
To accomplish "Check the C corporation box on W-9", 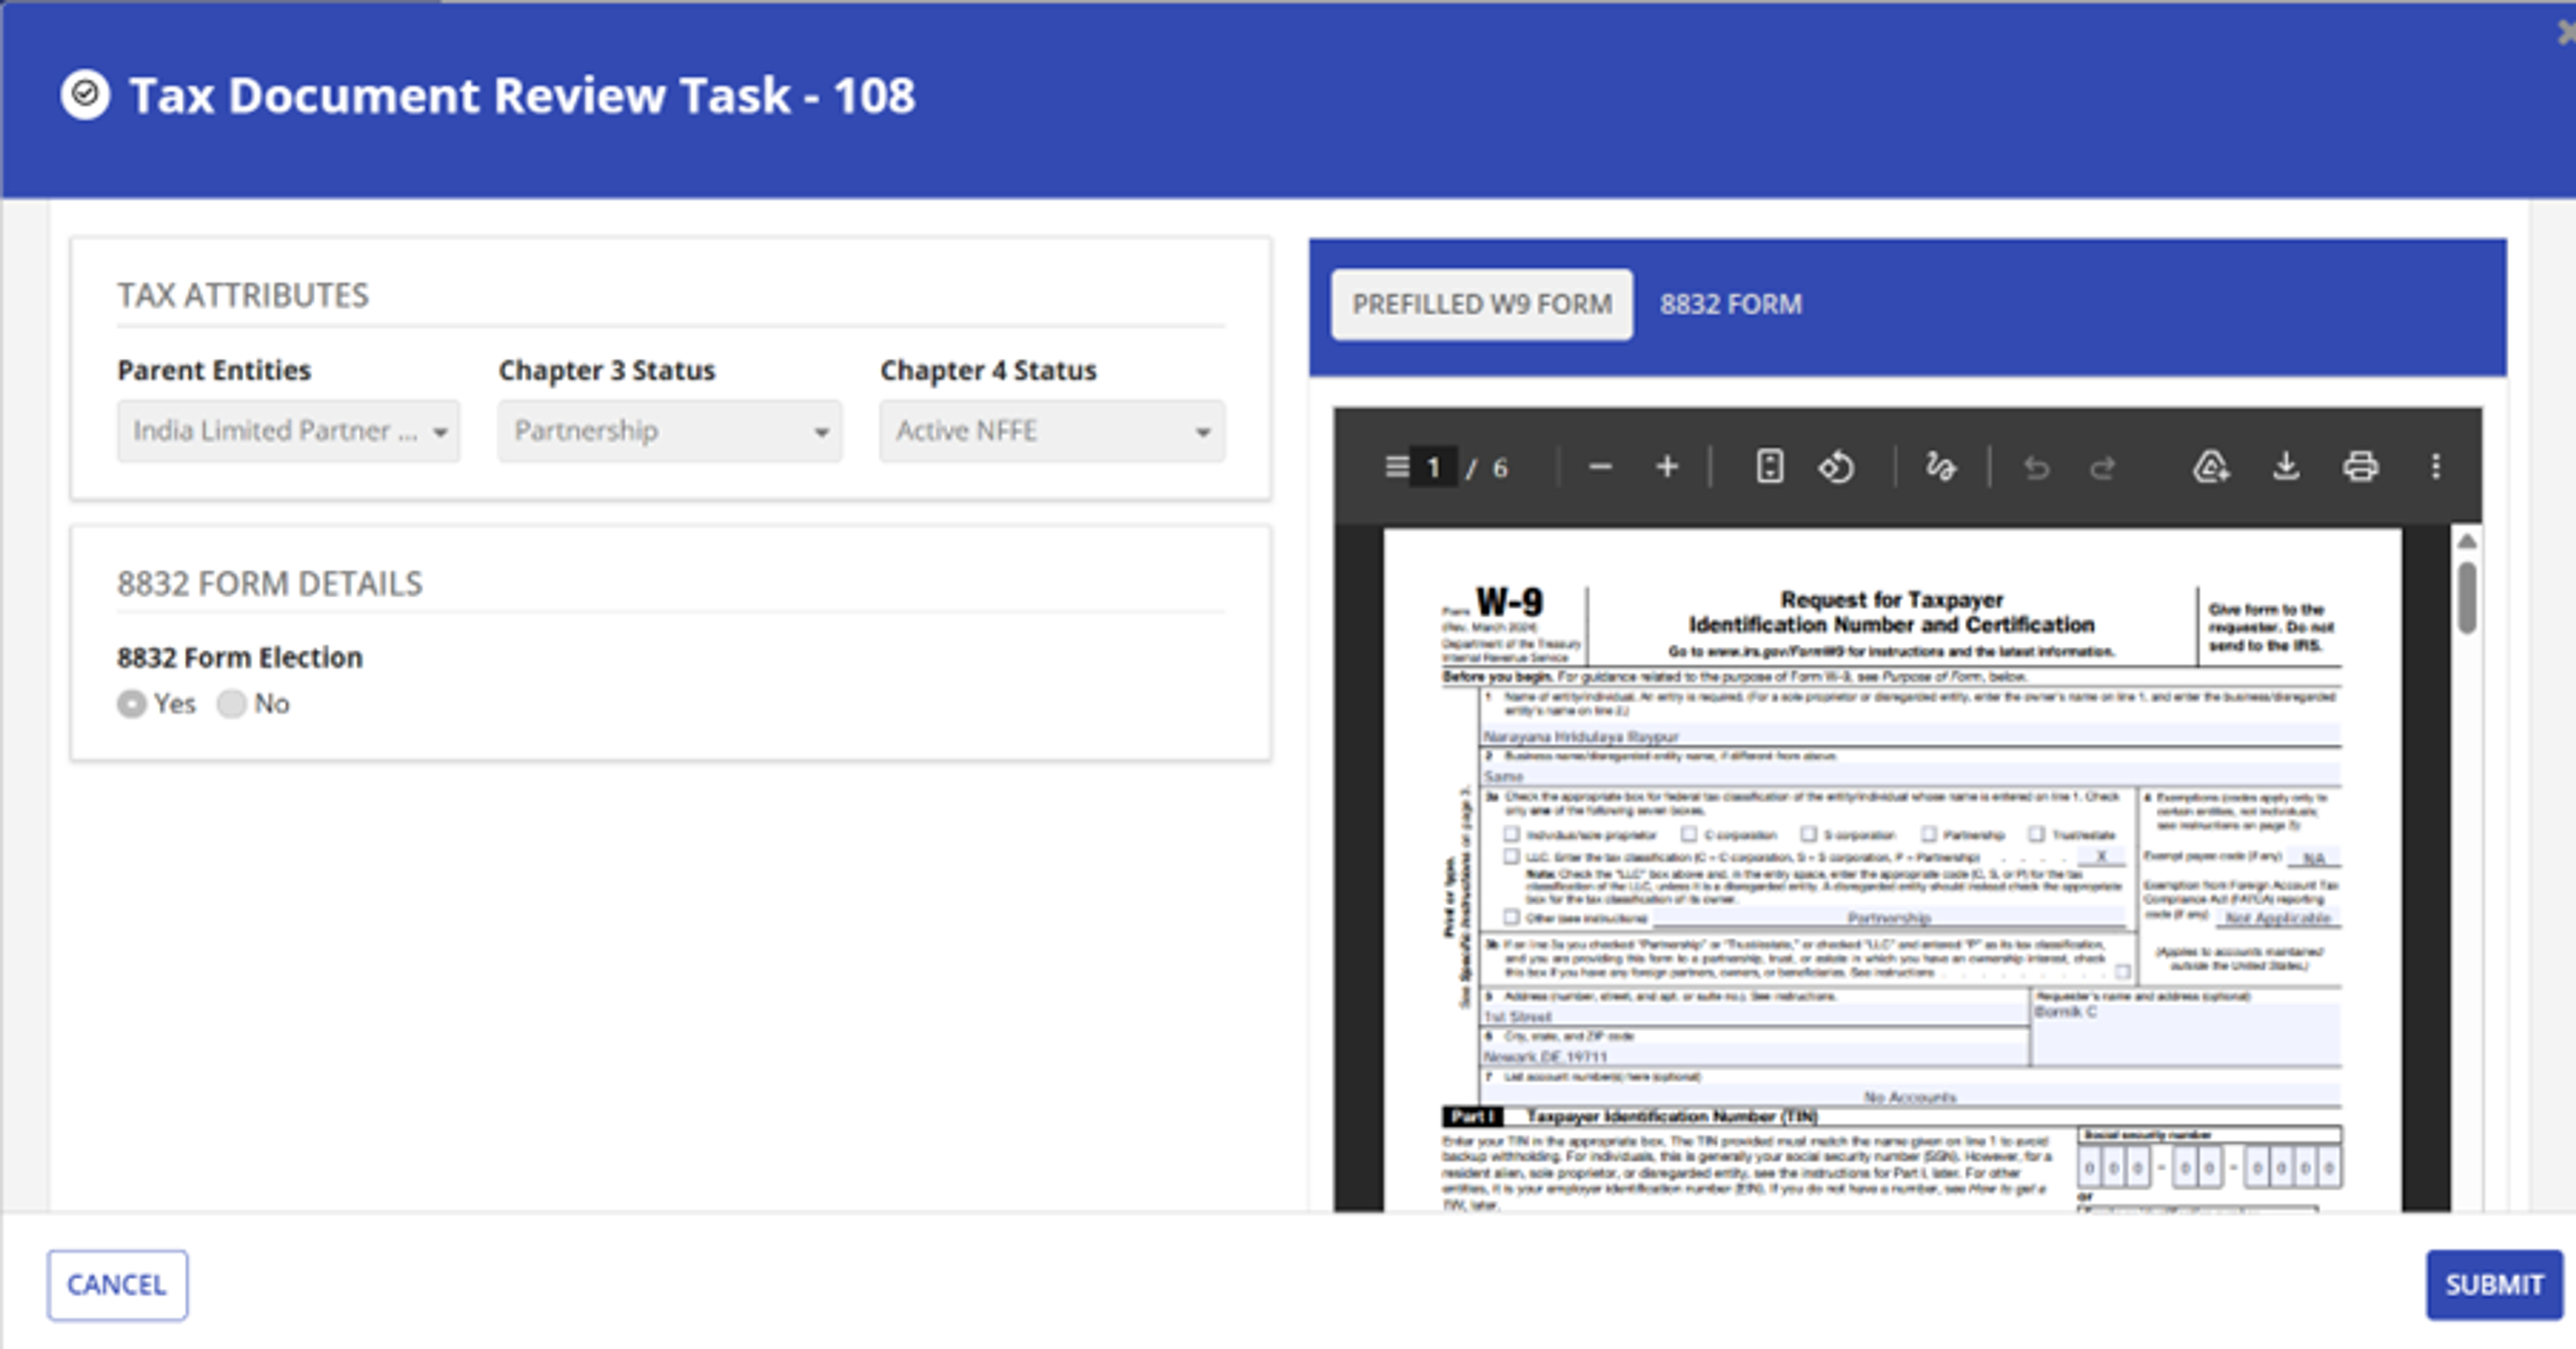I will (x=1689, y=834).
